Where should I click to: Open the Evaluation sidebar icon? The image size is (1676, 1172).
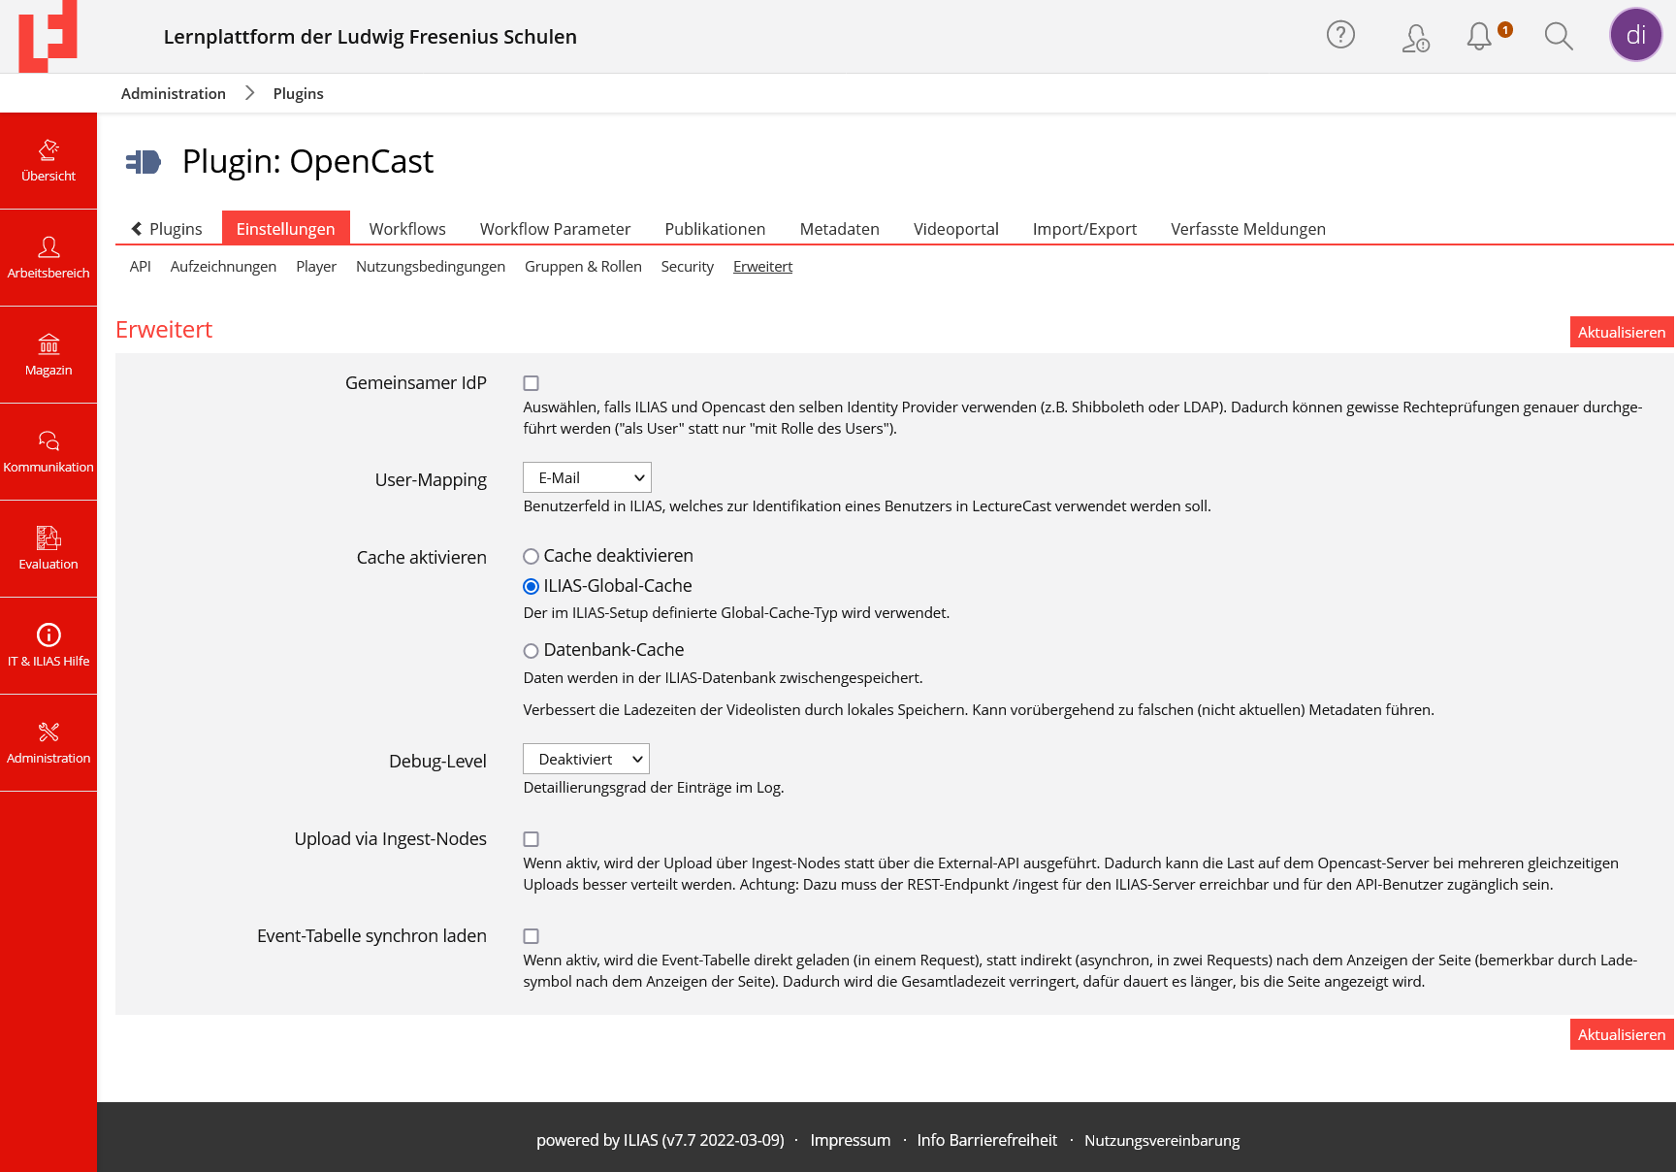tap(48, 548)
